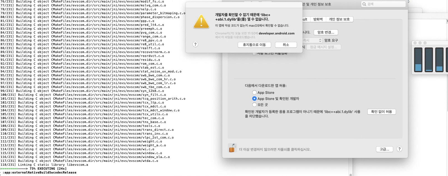Click terminal line for syn_12k8.c.o
The width and height of the screenshot is (448, 176).
(x=82, y=91)
